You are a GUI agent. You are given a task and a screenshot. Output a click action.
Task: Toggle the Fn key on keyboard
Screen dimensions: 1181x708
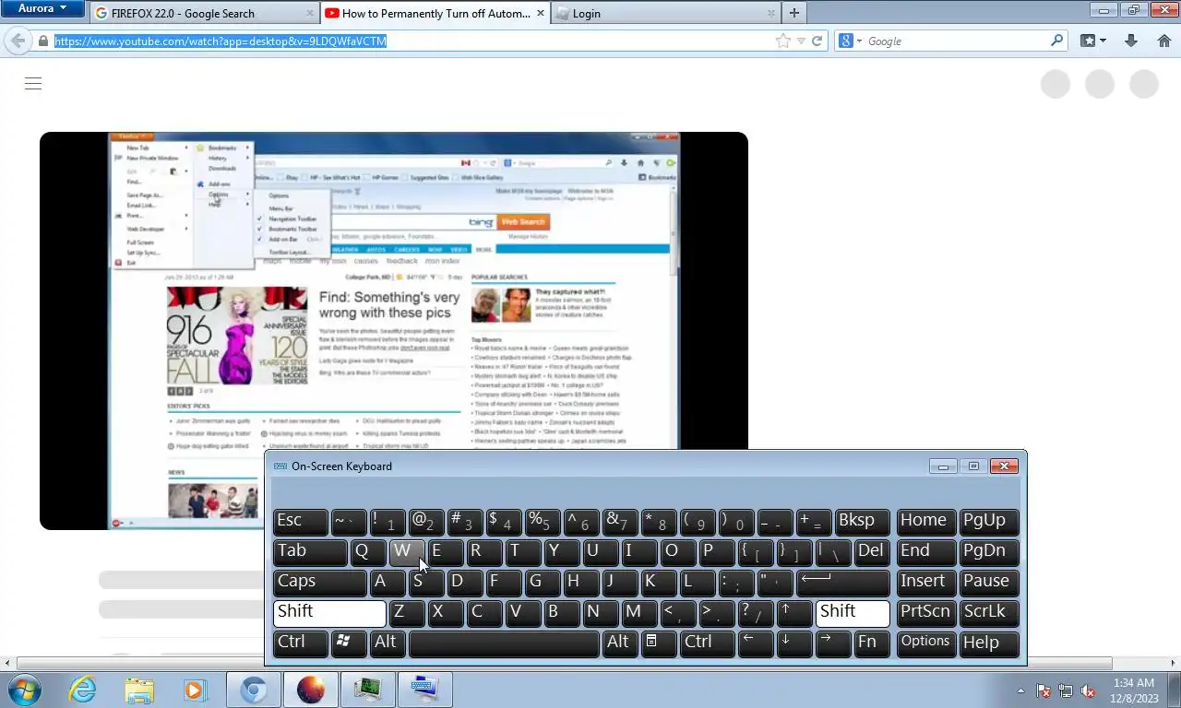871,643
